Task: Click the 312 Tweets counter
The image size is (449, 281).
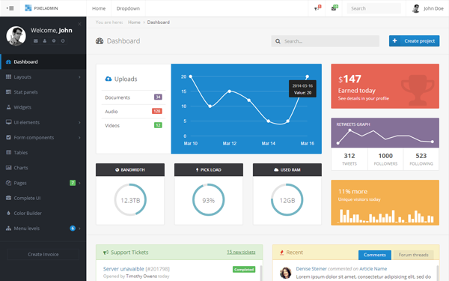Action: coord(349,159)
